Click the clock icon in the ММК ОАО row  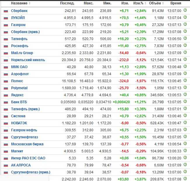click(185, 66)
